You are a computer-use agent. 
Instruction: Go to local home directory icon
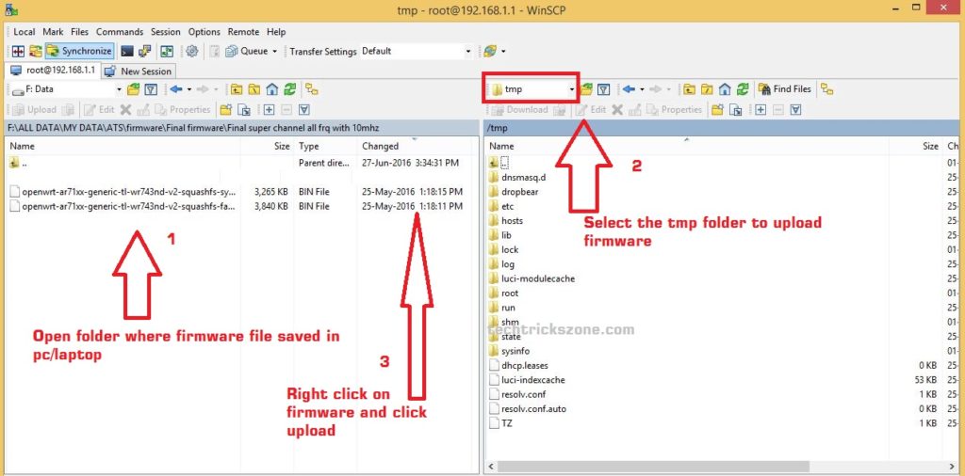(272, 89)
